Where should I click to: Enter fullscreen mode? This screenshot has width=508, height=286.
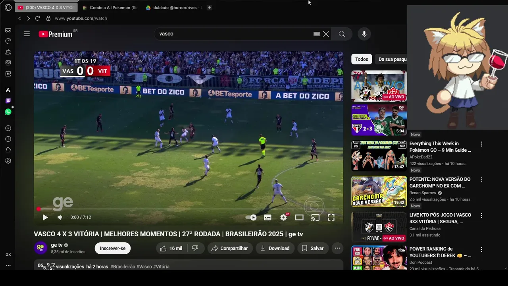(331, 217)
